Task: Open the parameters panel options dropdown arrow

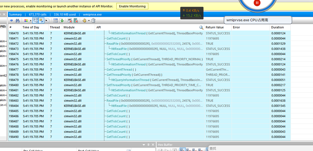Action: 144,144
